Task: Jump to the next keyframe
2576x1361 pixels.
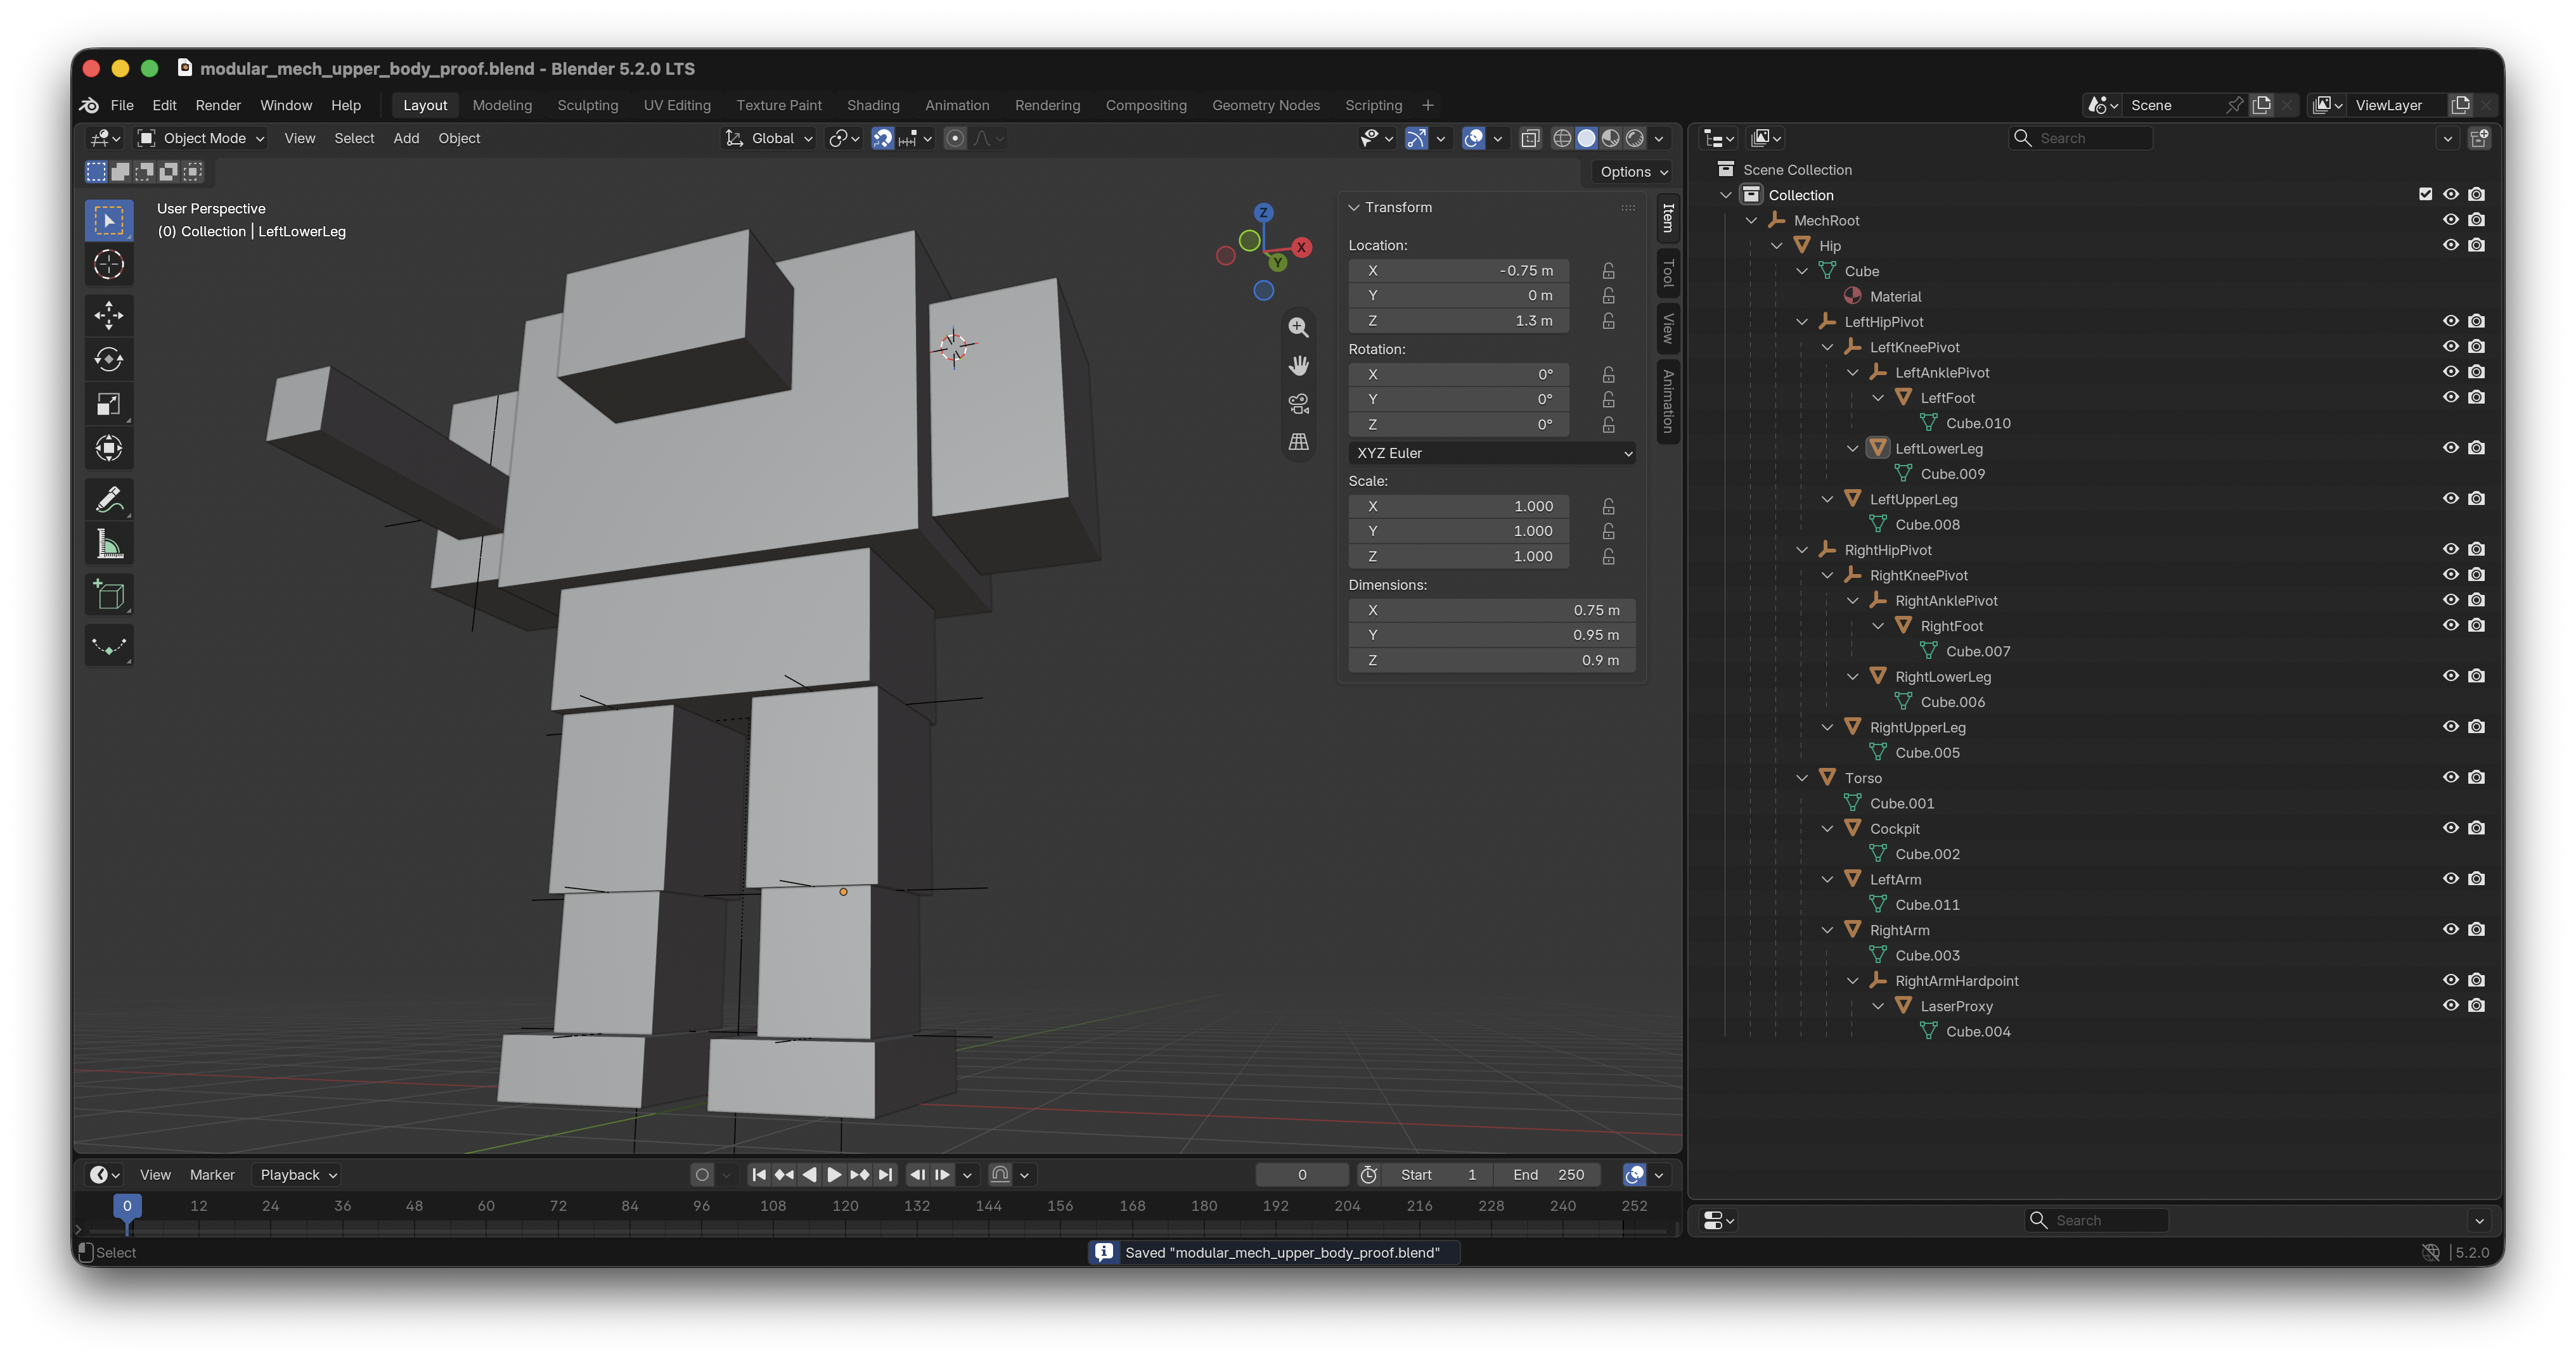Action: (860, 1175)
